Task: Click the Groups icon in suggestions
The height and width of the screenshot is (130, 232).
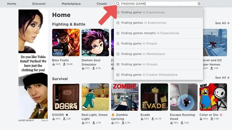Action: [x=118, y=64]
